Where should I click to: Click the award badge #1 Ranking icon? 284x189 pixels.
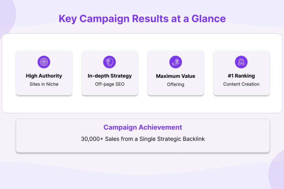(241, 62)
